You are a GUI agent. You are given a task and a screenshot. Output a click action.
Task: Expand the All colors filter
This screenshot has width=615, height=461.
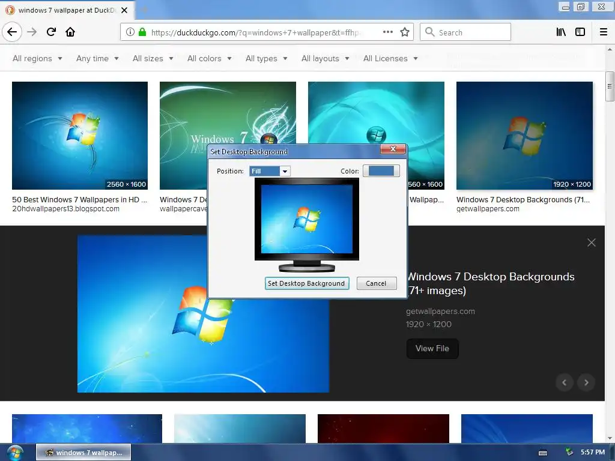point(210,58)
